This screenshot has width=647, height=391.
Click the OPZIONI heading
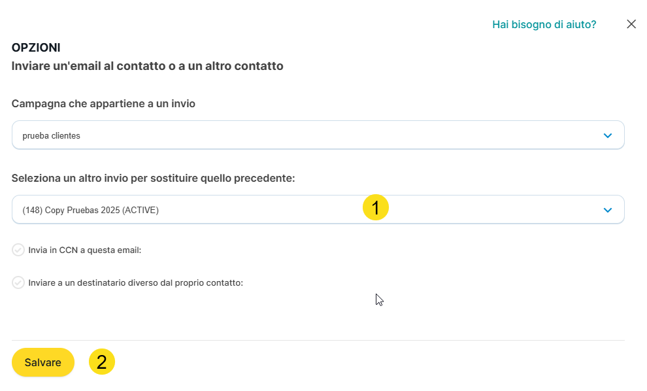(36, 48)
